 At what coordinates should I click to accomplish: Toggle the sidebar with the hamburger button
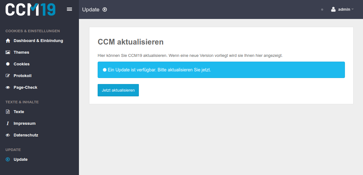[69, 9]
